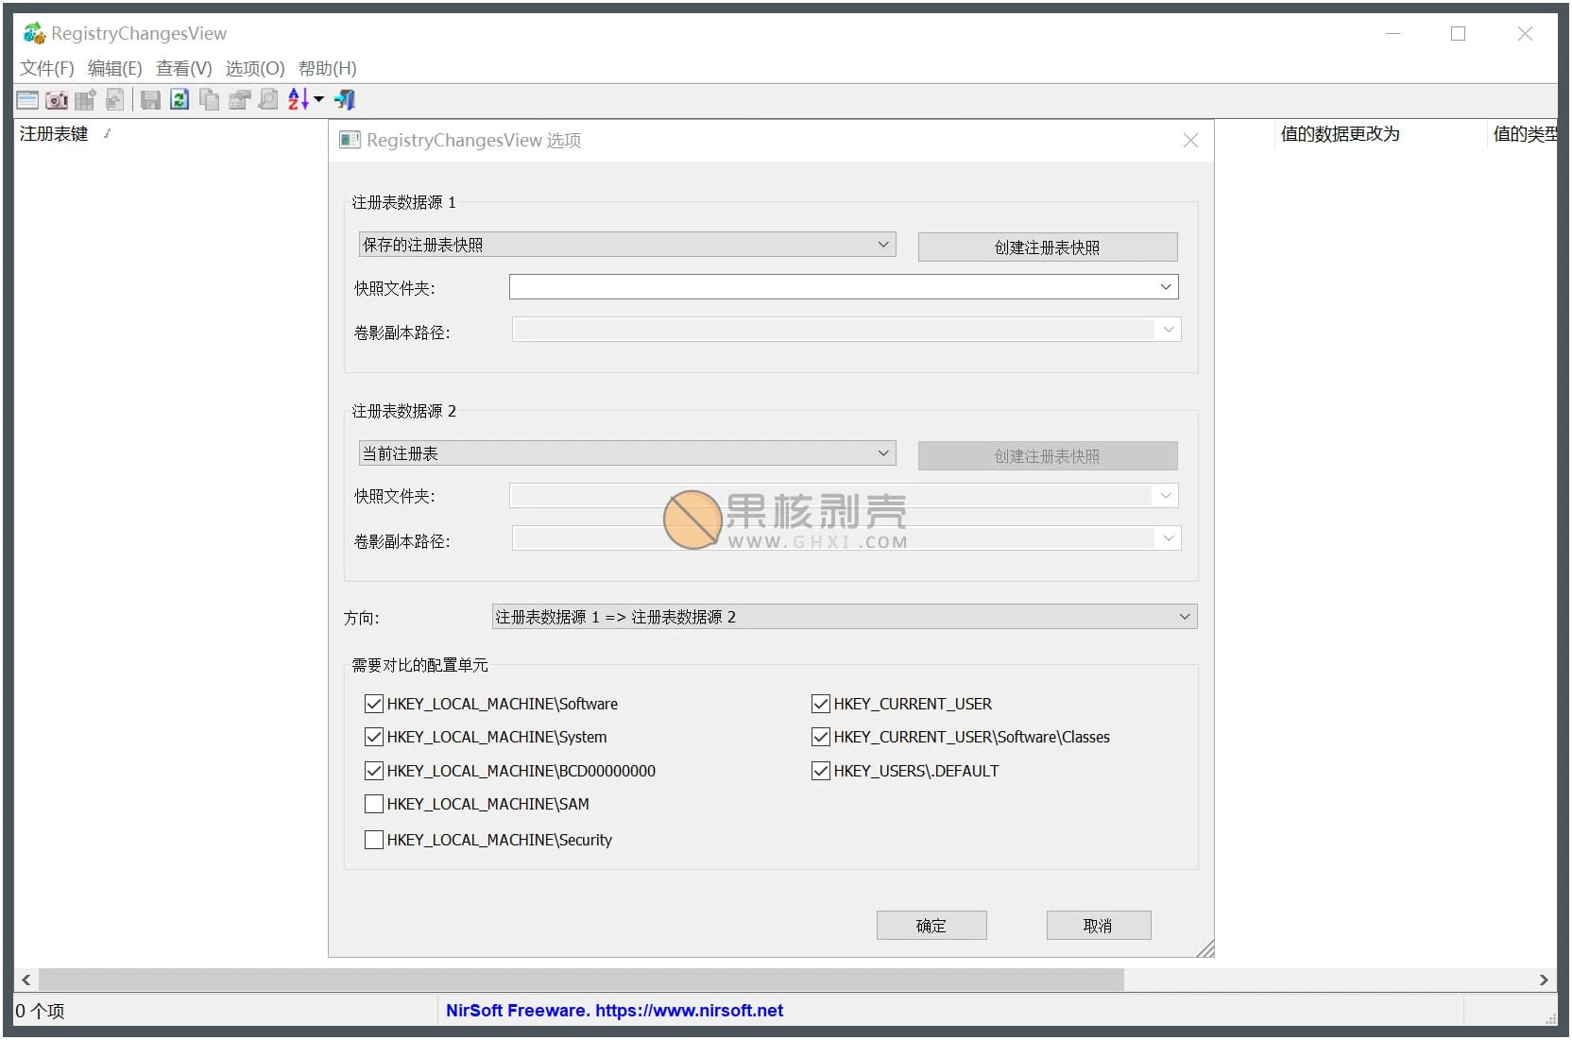
Task: Expand 快照文件夹 dropdown for data source 2
Action: click(x=1166, y=496)
